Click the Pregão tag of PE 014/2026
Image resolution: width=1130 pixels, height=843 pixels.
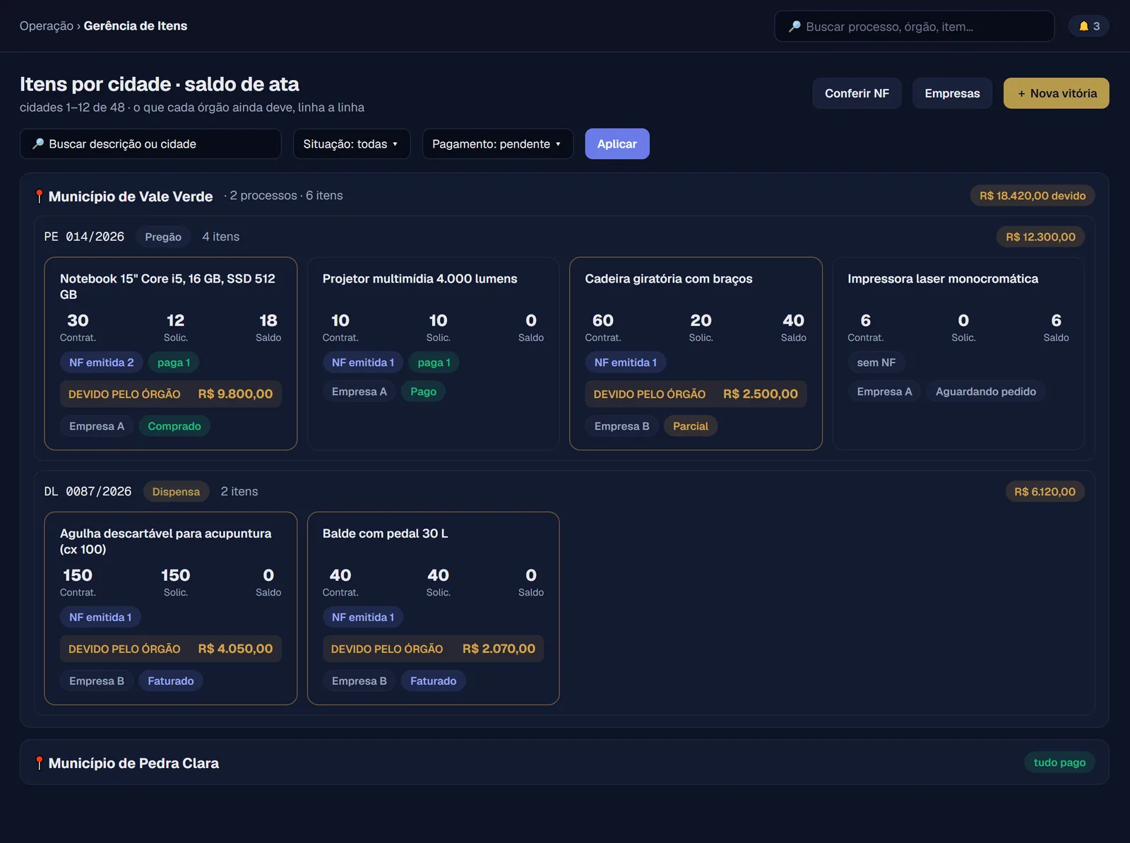[163, 237]
